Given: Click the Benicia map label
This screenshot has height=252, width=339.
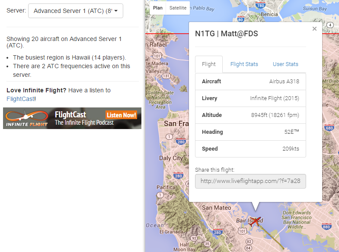Looking at the screenshot, I should (269, 14).
